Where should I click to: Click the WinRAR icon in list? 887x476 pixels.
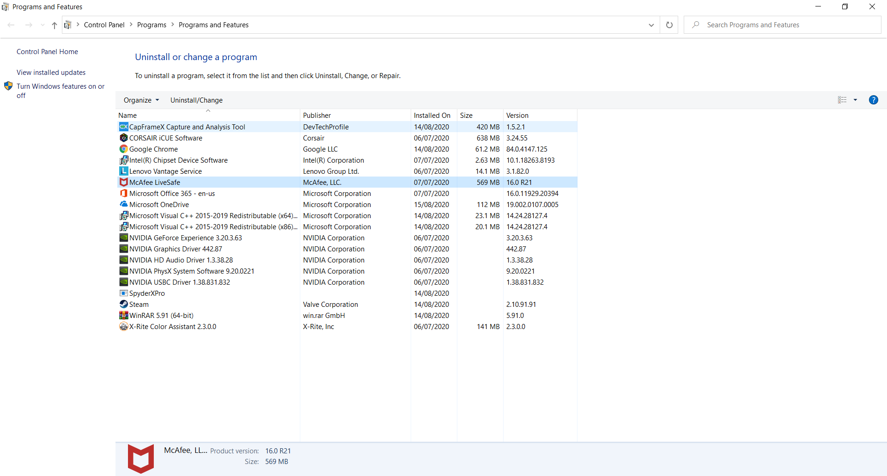tap(123, 315)
